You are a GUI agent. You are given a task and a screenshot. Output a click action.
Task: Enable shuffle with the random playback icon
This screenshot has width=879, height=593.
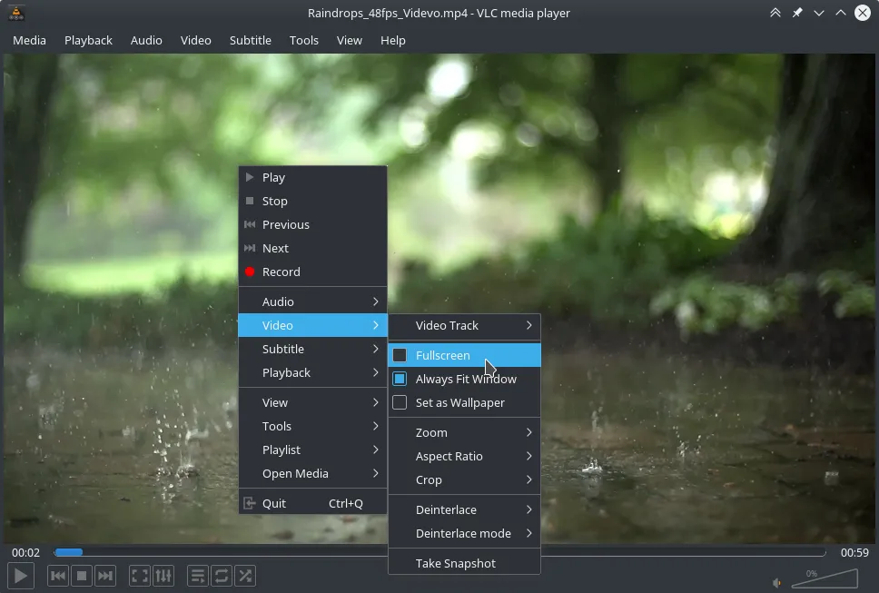point(244,575)
